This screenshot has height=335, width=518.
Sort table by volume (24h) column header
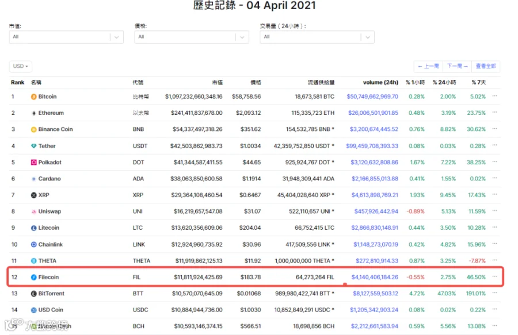(x=380, y=82)
